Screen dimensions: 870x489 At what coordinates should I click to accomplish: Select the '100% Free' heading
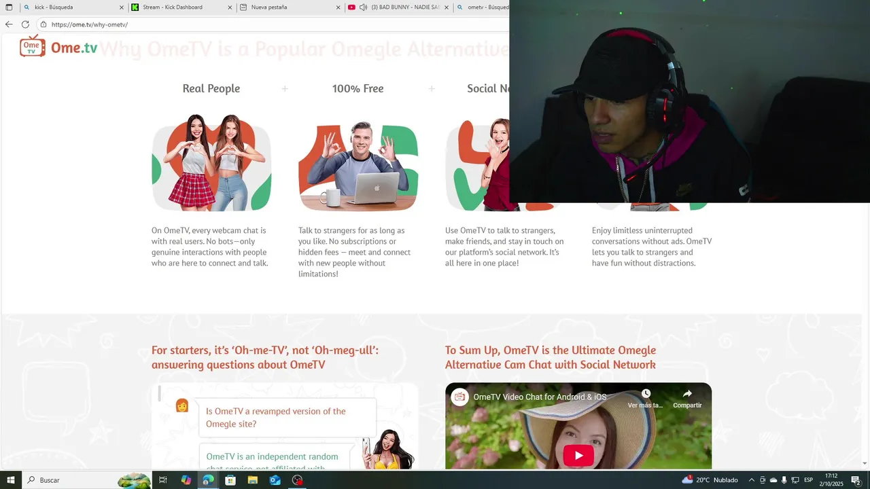coord(358,88)
